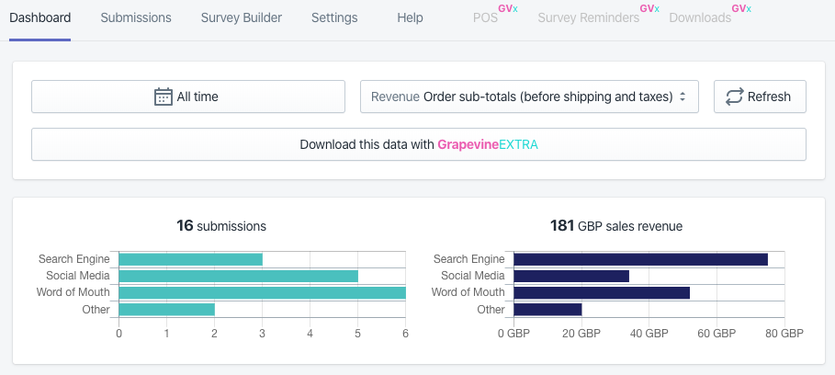Click the refresh arrows icon

coord(735,97)
